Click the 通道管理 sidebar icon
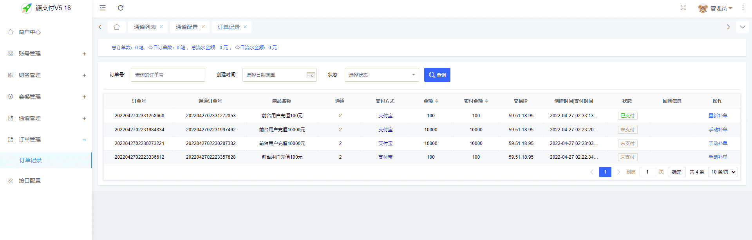The image size is (752, 240). 11,118
